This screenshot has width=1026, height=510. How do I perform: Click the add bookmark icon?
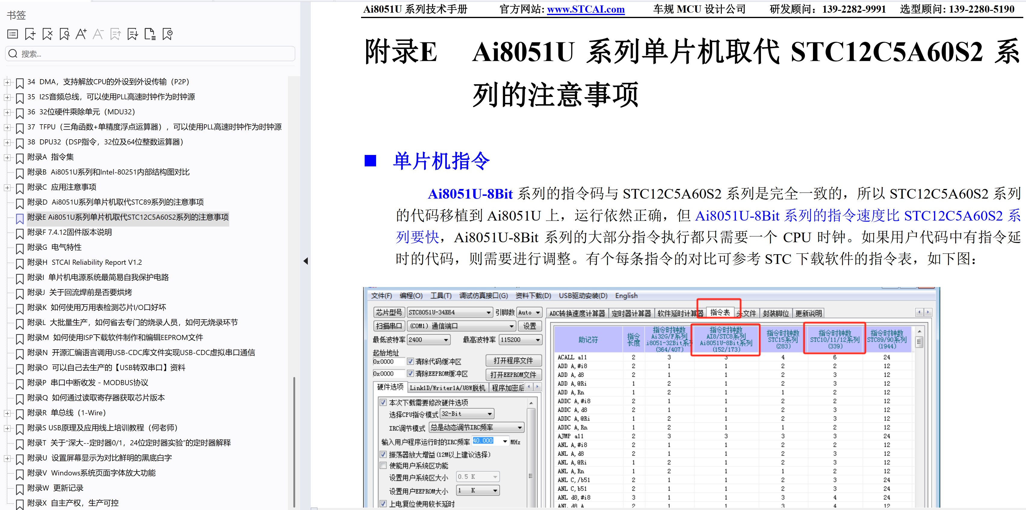click(x=30, y=34)
